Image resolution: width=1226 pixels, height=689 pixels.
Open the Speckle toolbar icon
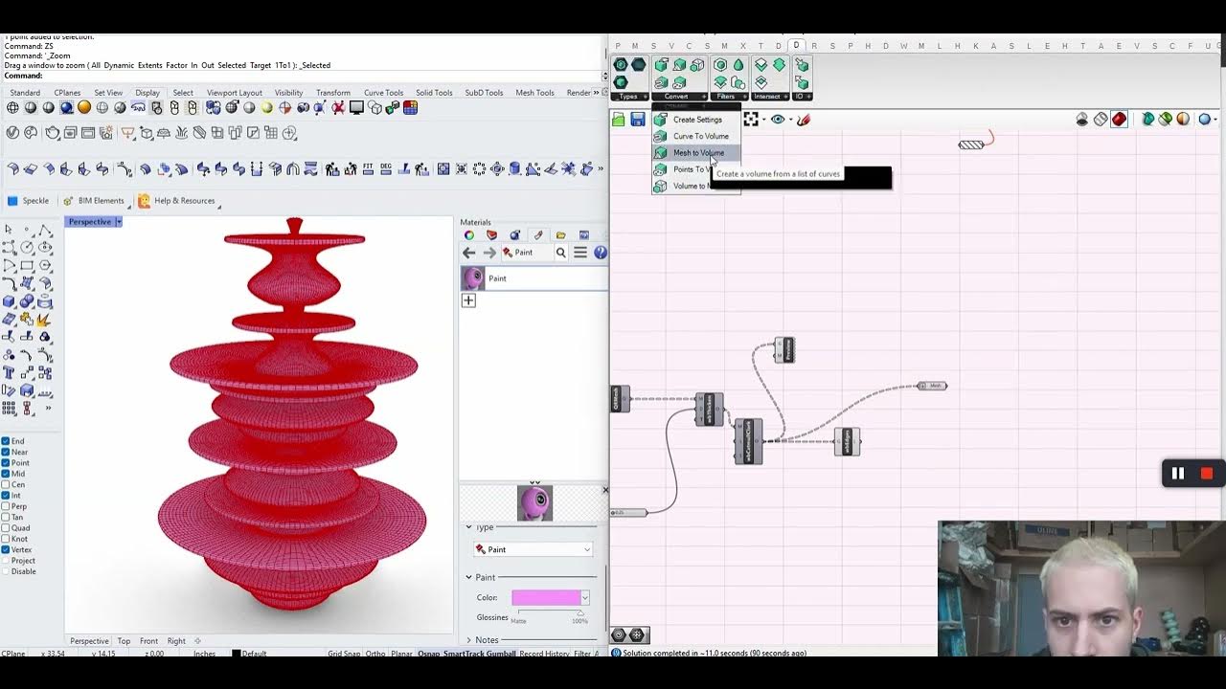coord(29,201)
